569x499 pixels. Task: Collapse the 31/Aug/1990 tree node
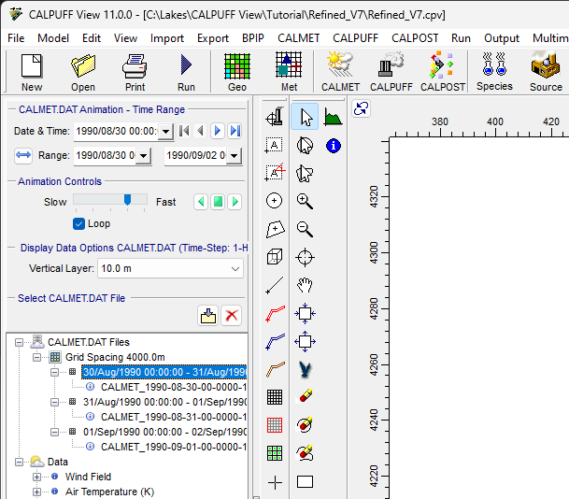click(x=54, y=402)
